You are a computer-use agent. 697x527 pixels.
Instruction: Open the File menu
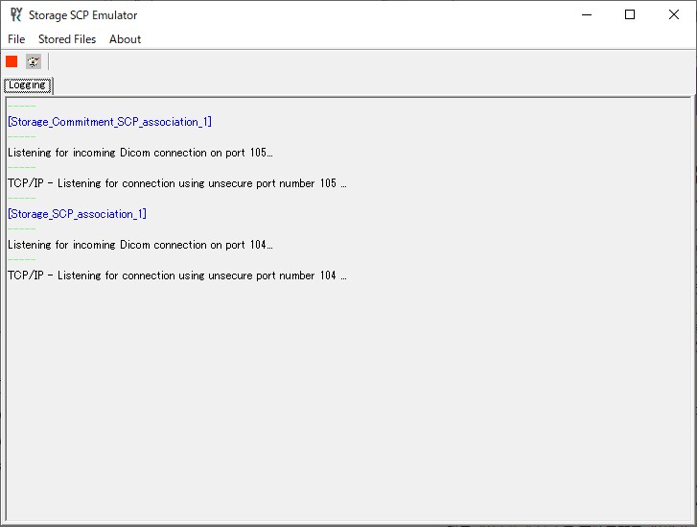tap(16, 39)
